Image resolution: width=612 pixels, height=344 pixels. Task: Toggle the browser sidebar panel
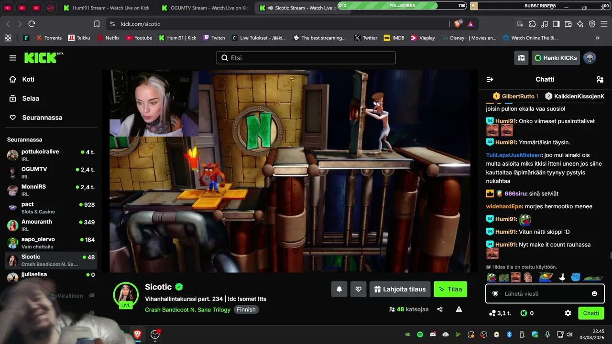pyautogui.click(x=556, y=24)
